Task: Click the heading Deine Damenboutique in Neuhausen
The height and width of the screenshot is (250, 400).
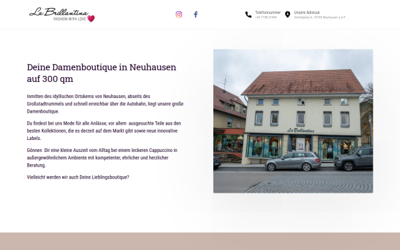Action: click(x=101, y=73)
